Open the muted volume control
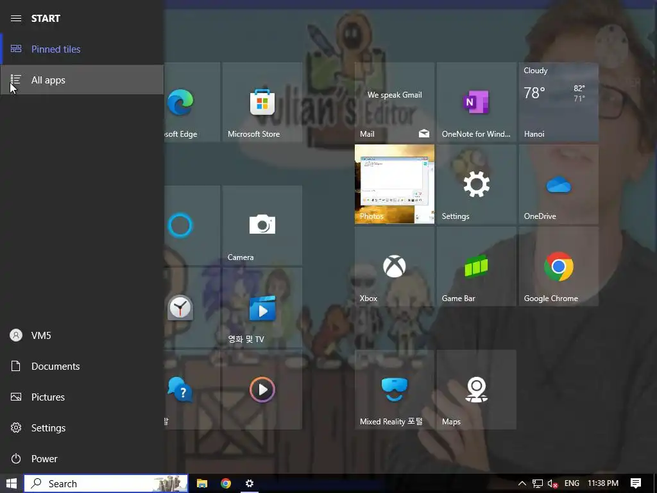The image size is (657, 493). click(x=552, y=483)
